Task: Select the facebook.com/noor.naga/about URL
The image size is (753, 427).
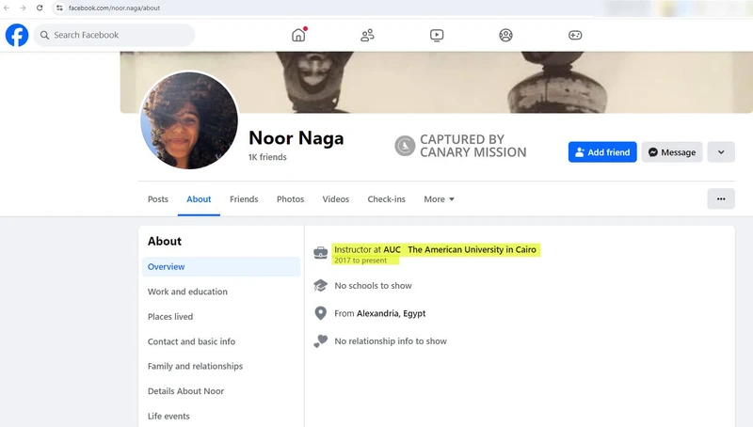Action: 114,8
